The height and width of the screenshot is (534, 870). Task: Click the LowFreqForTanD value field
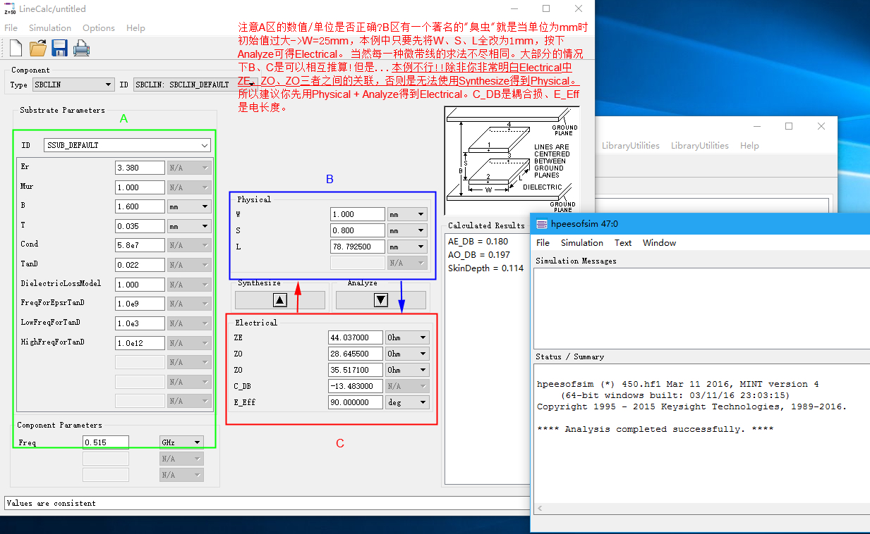tap(140, 323)
